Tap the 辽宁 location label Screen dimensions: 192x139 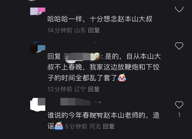pos(80,89)
